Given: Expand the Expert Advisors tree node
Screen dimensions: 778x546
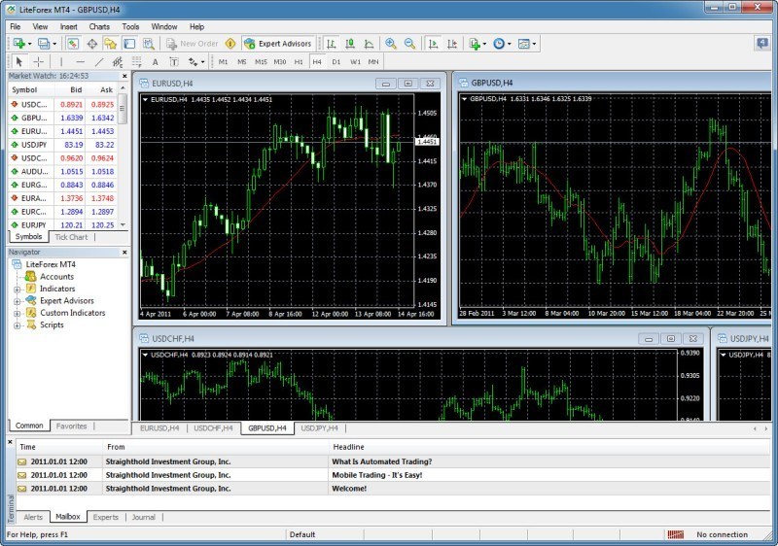Looking at the screenshot, I should pyautogui.click(x=18, y=301).
